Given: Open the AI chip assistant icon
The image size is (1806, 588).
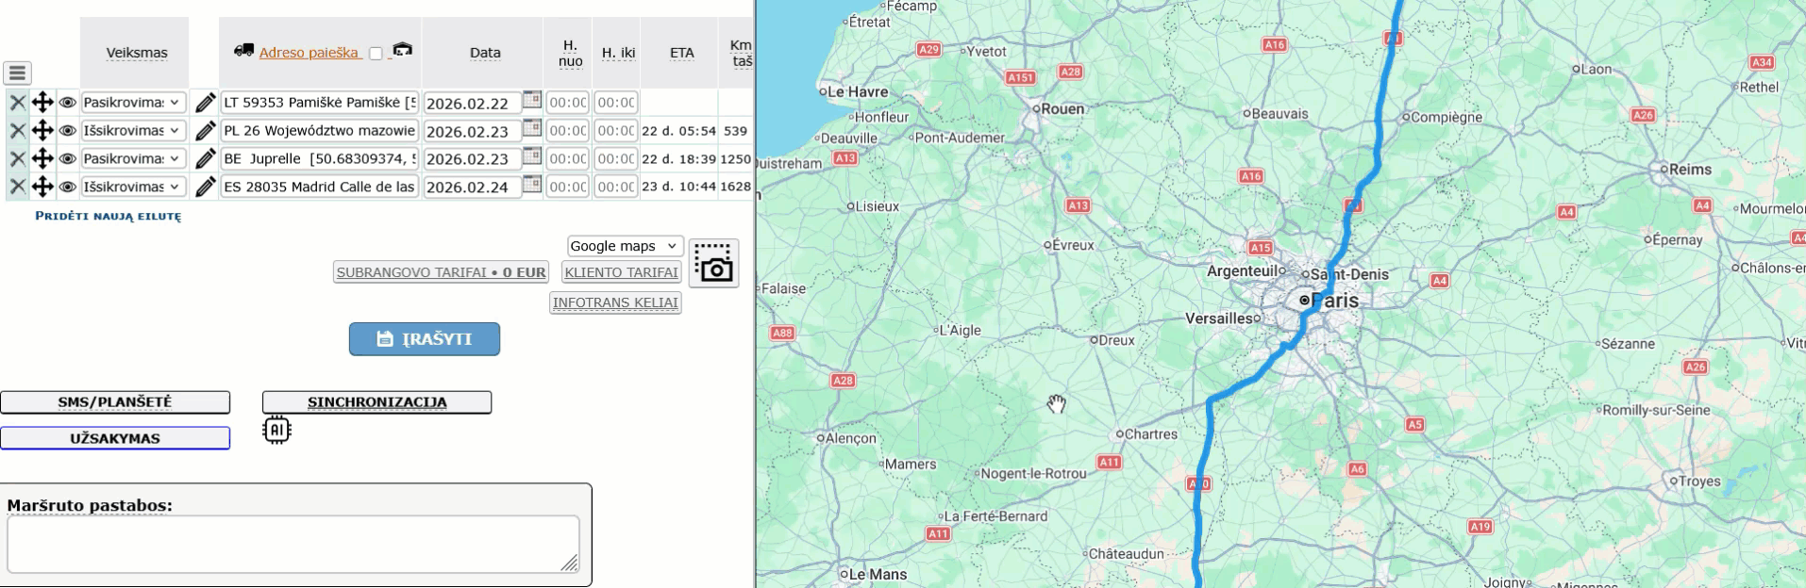Looking at the screenshot, I should (x=276, y=430).
